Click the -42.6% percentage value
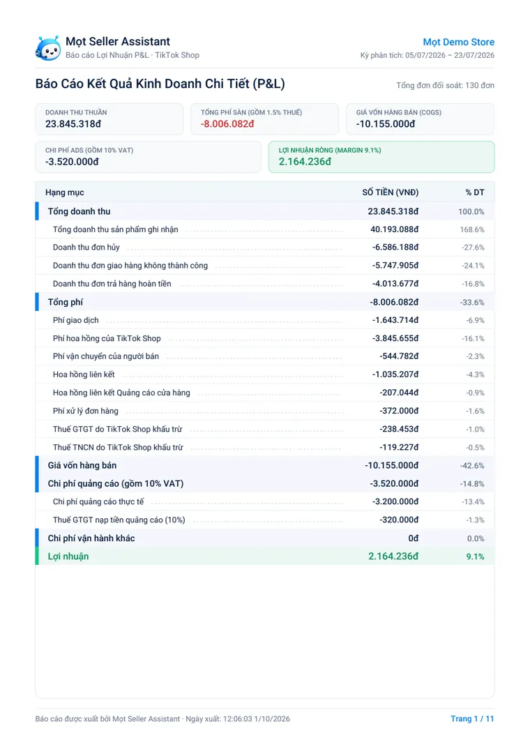This screenshot has width=530, height=749. pos(472,466)
